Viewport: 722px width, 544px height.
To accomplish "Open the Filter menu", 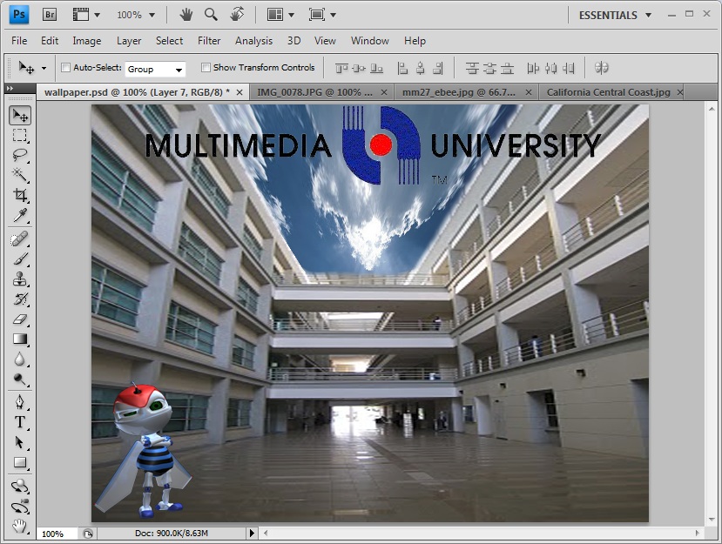I will click(x=209, y=41).
